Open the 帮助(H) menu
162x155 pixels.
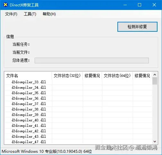[49, 14]
